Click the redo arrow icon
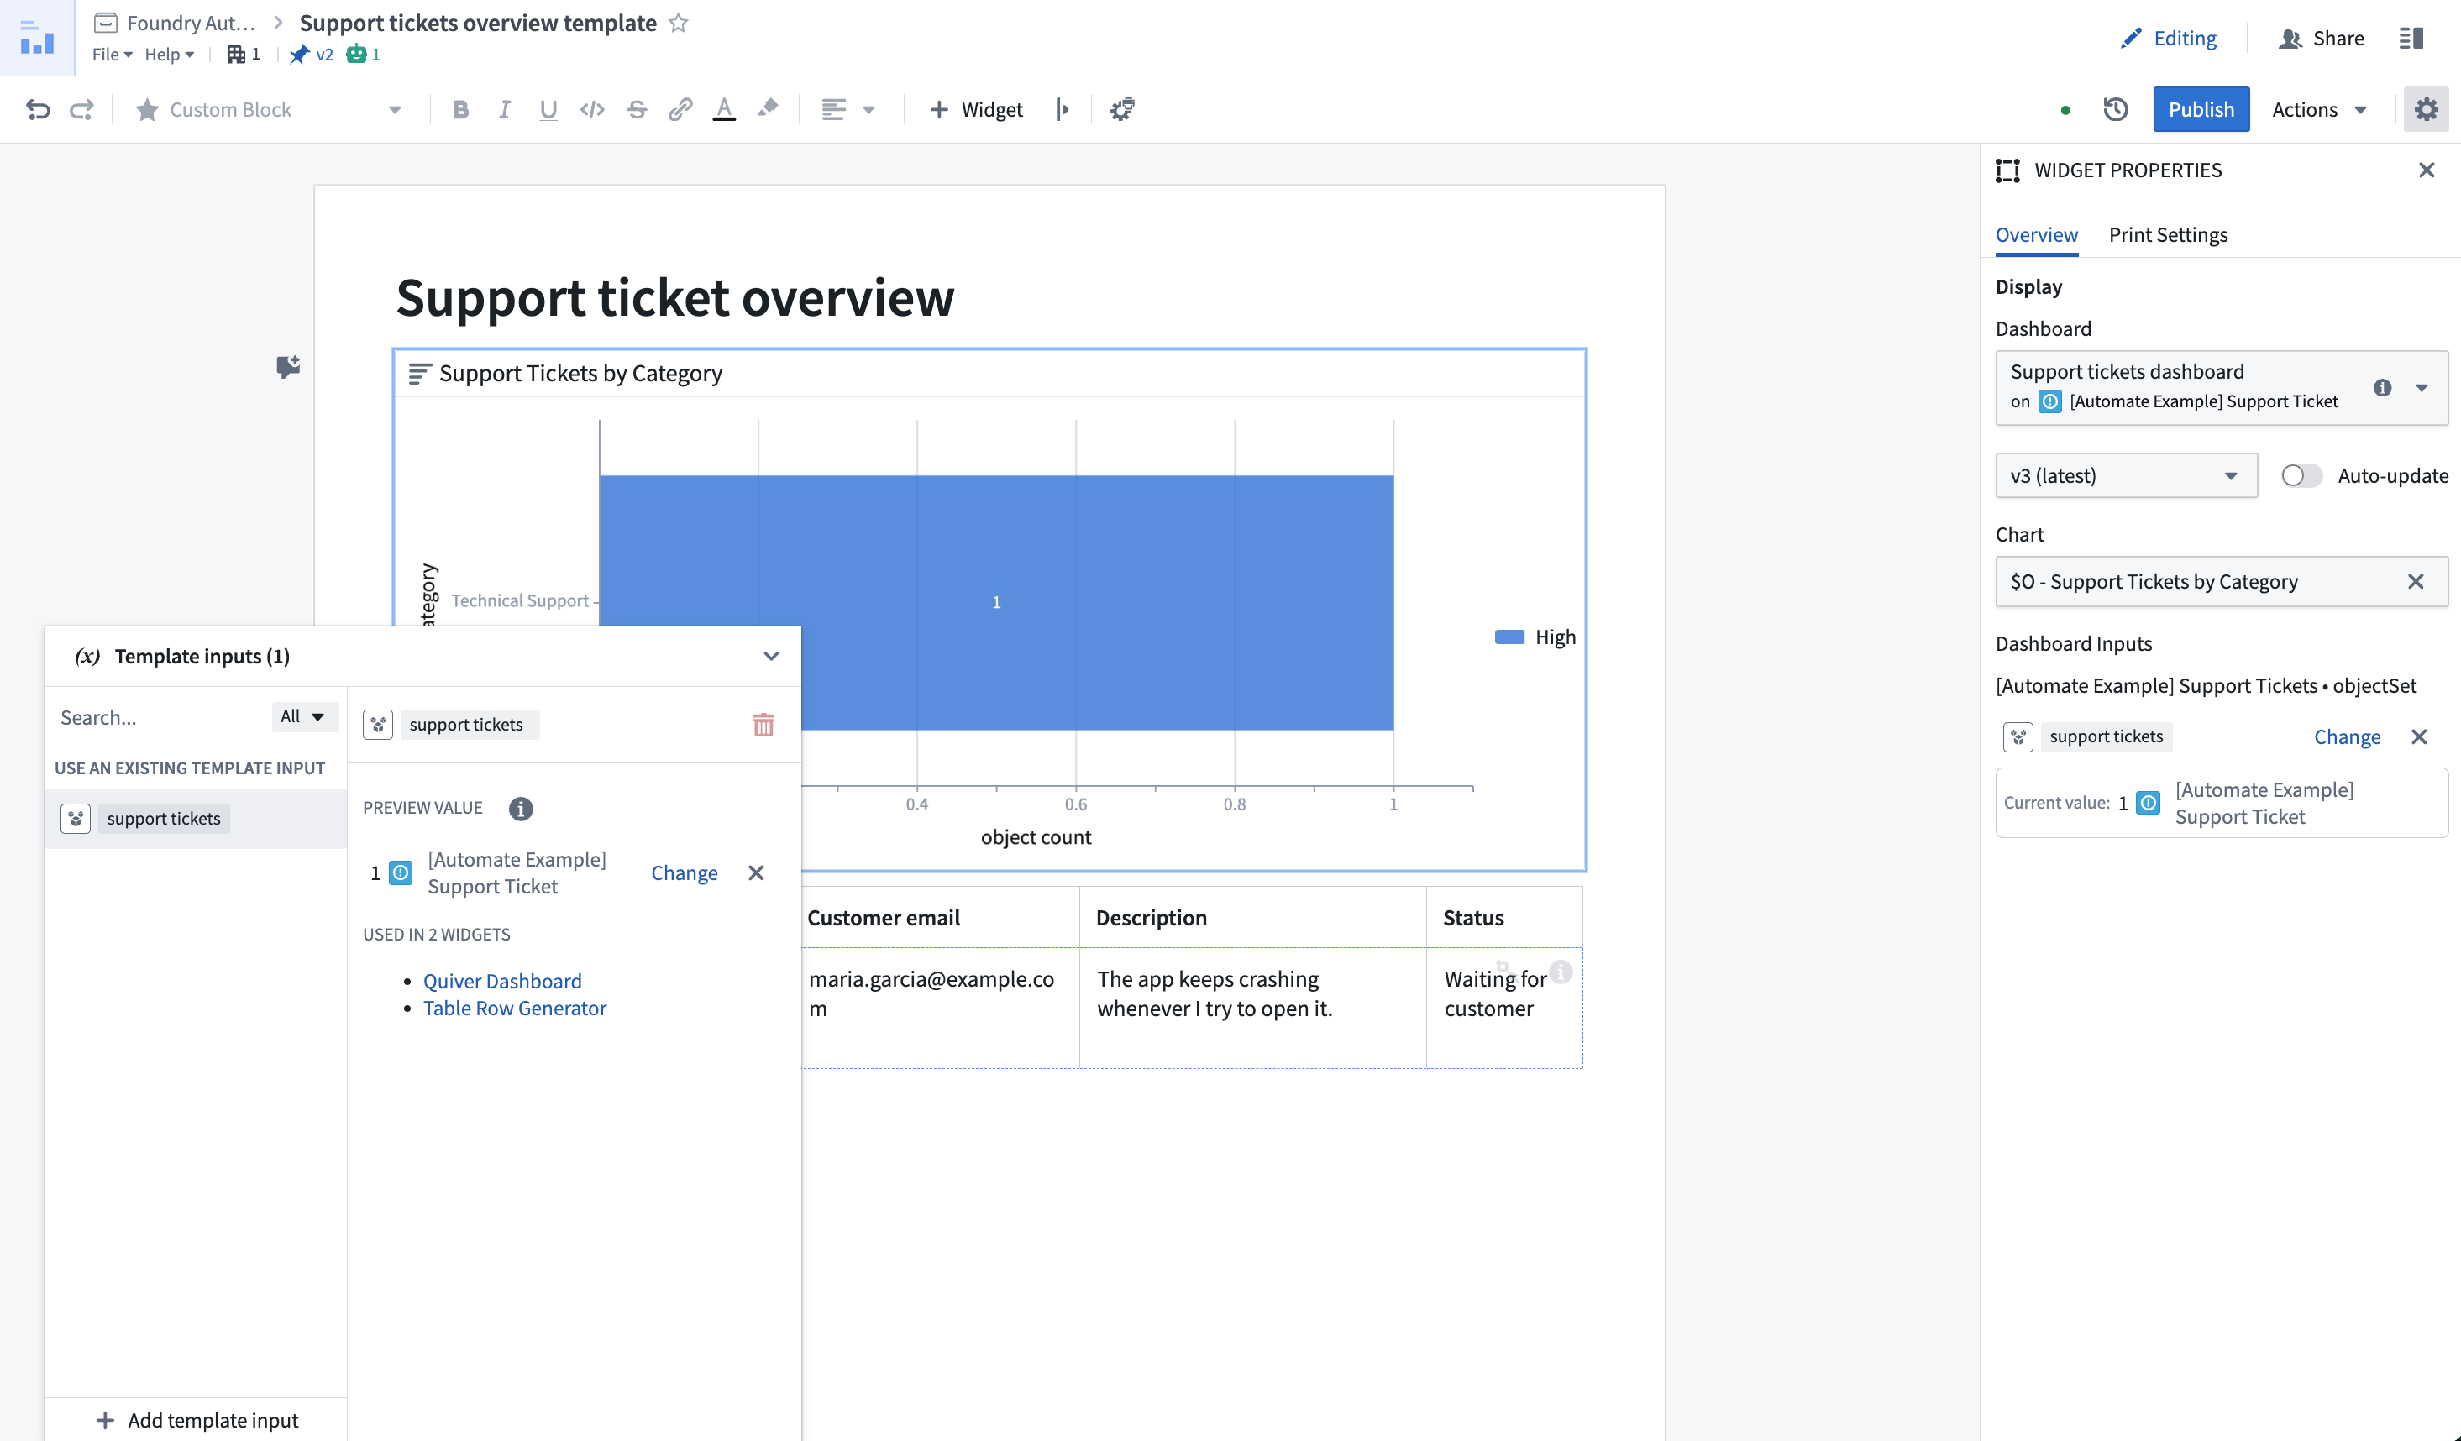Image resolution: width=2461 pixels, height=1441 pixels. coord(81,108)
